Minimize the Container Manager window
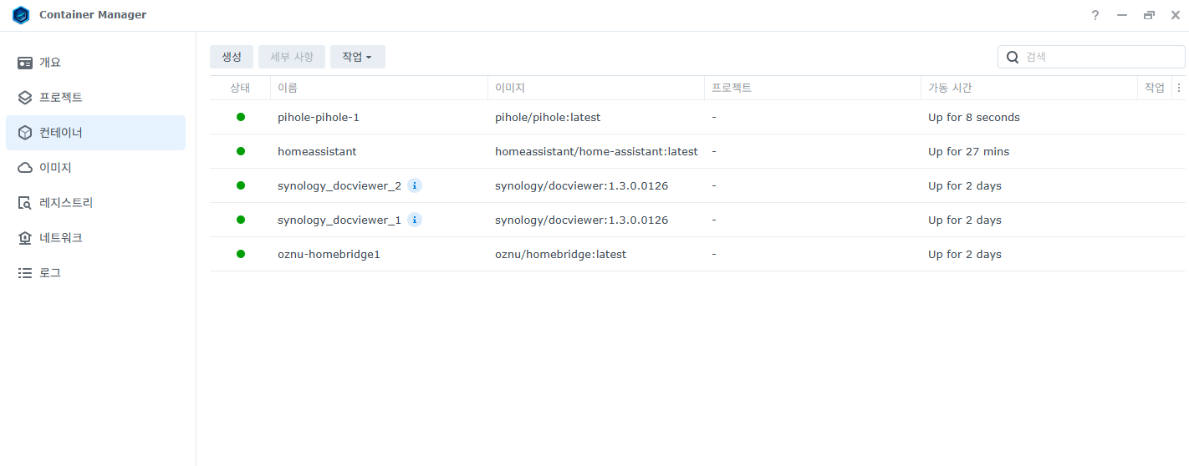Viewport: 1189px width, 466px height. (x=1122, y=15)
